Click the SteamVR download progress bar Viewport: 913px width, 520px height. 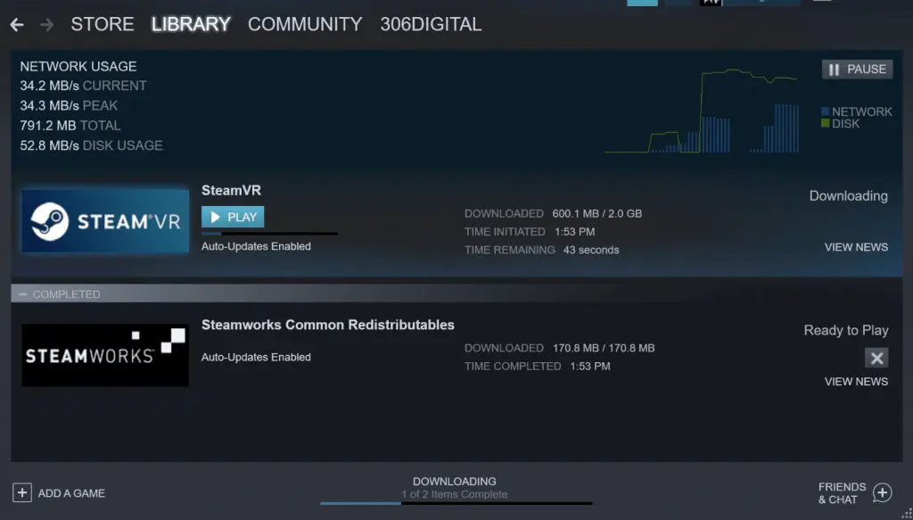tap(269, 234)
